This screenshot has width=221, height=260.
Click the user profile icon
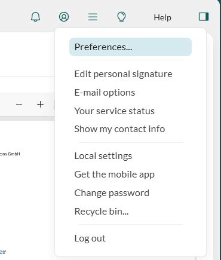coord(64,17)
